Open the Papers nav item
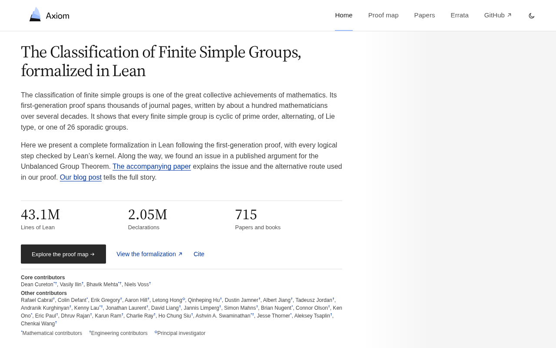556x348 pixels. (x=424, y=15)
